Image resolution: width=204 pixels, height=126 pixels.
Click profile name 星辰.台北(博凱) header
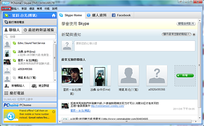[24, 16]
